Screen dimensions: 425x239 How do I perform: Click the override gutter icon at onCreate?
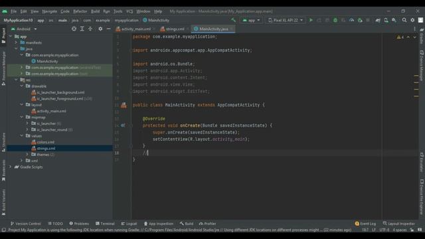123,125
